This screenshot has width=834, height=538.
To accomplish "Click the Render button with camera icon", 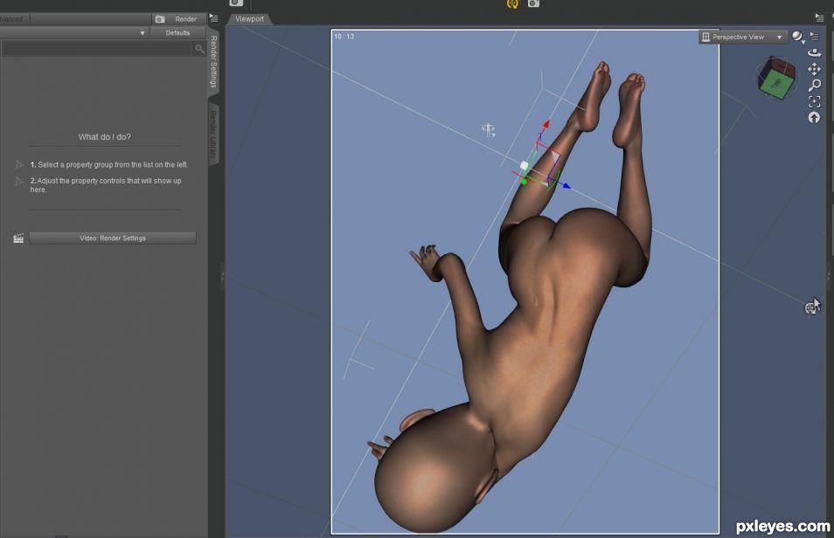I will tap(179, 19).
